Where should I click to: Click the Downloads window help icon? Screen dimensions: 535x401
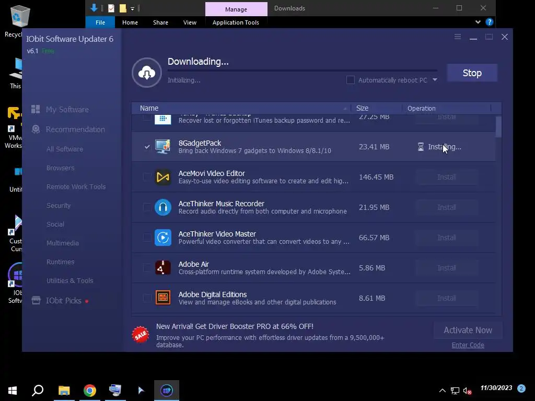[489, 22]
